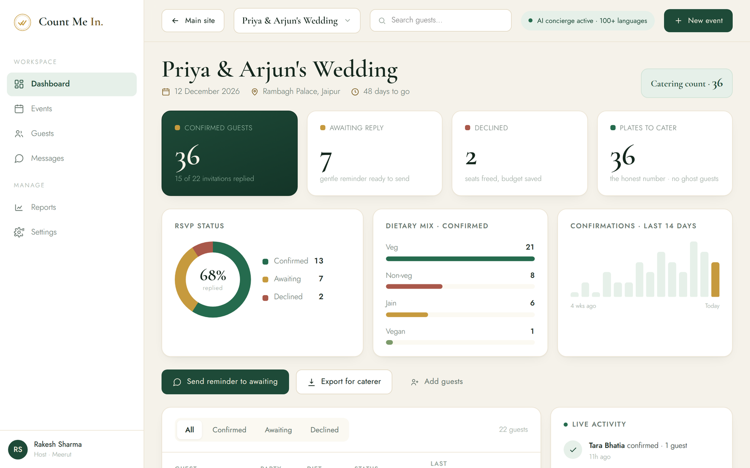The image size is (750, 468).
Task: Click the '48 days to go' text
Action: point(386,91)
